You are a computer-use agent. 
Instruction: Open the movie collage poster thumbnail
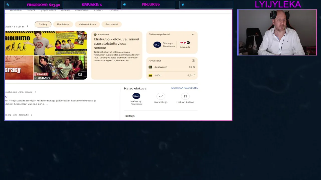pyautogui.click(x=71, y=43)
